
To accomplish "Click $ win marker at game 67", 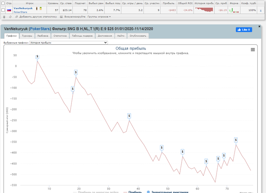I will [x=218, y=158].
